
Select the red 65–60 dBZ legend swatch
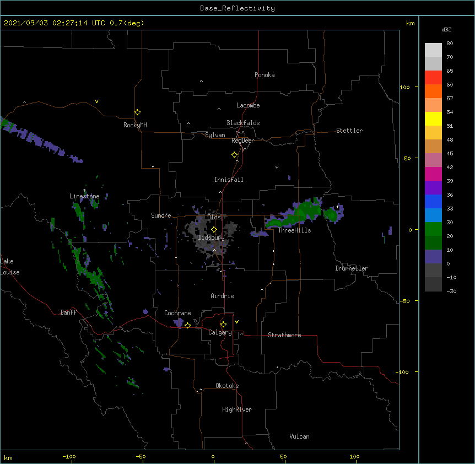433,77
